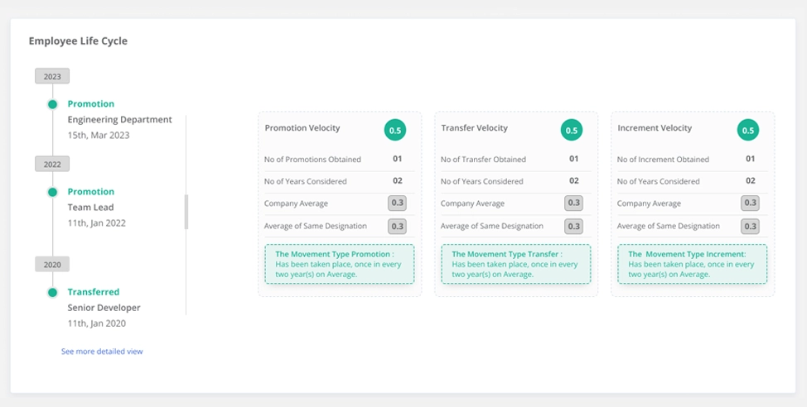Click the Movement Type Promotion summary box
Viewport: 807px width, 407px height.
(340, 264)
